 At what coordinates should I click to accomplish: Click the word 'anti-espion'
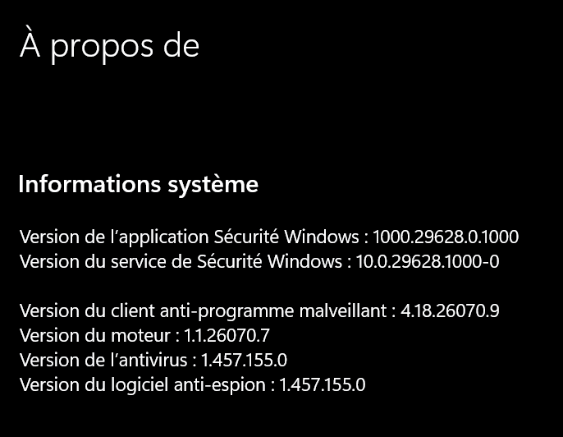pos(220,386)
